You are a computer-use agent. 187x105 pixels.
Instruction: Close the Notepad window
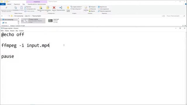pyautogui.click(x=185, y=28)
